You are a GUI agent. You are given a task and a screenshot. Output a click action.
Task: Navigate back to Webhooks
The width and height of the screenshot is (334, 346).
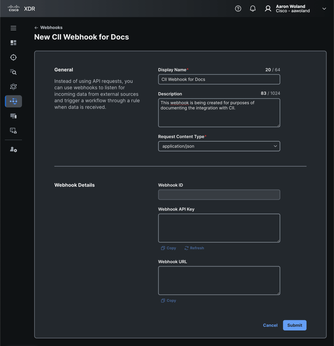[x=48, y=27]
